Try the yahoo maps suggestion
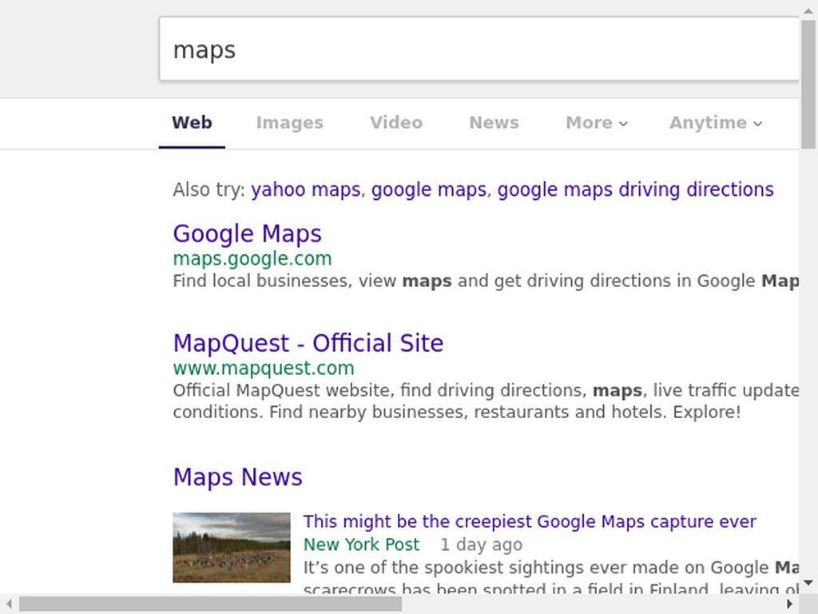This screenshot has width=818, height=614. click(306, 189)
